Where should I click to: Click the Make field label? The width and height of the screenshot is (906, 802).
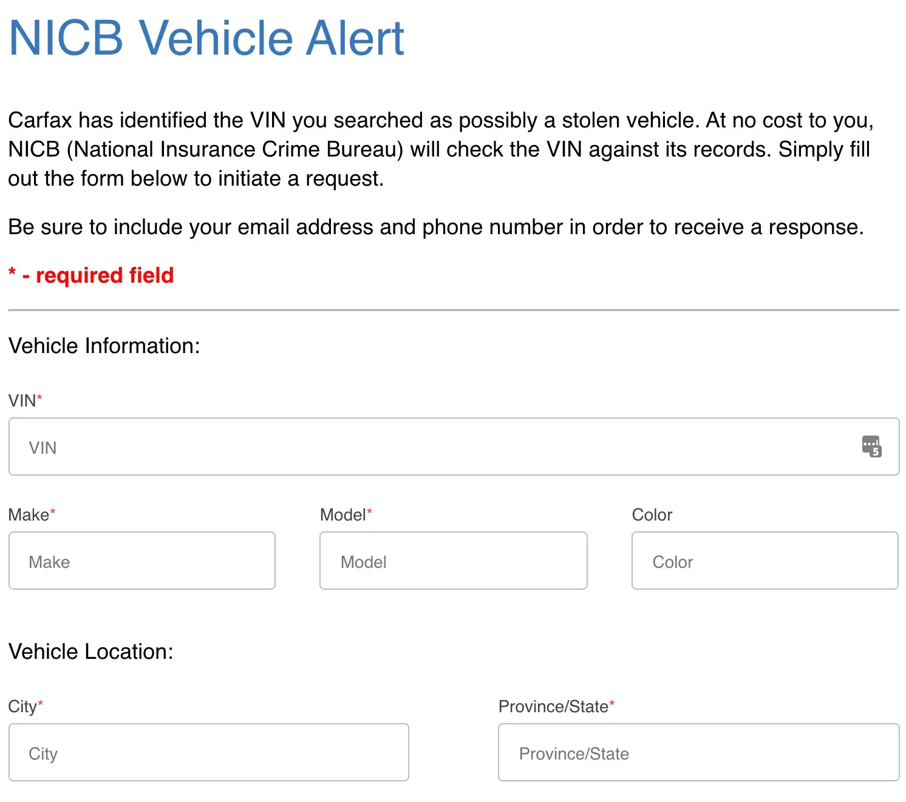click(x=29, y=515)
